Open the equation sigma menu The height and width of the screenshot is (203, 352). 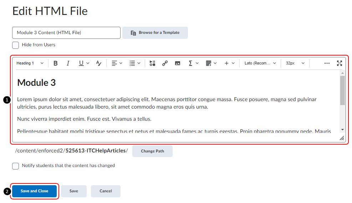point(193,63)
